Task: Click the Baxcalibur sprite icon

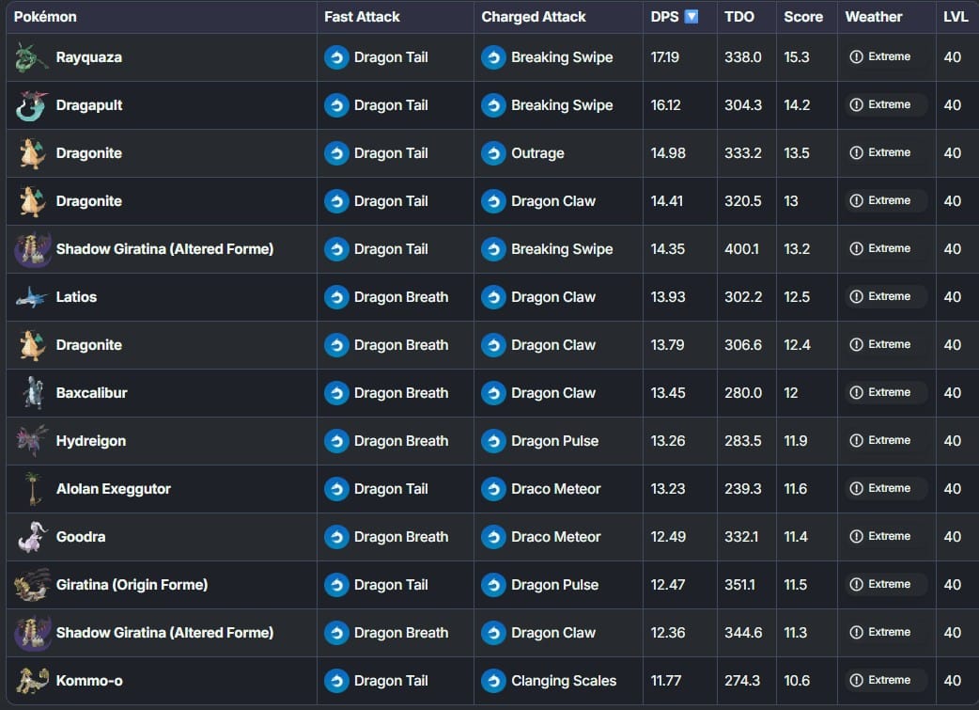Action: (x=33, y=393)
